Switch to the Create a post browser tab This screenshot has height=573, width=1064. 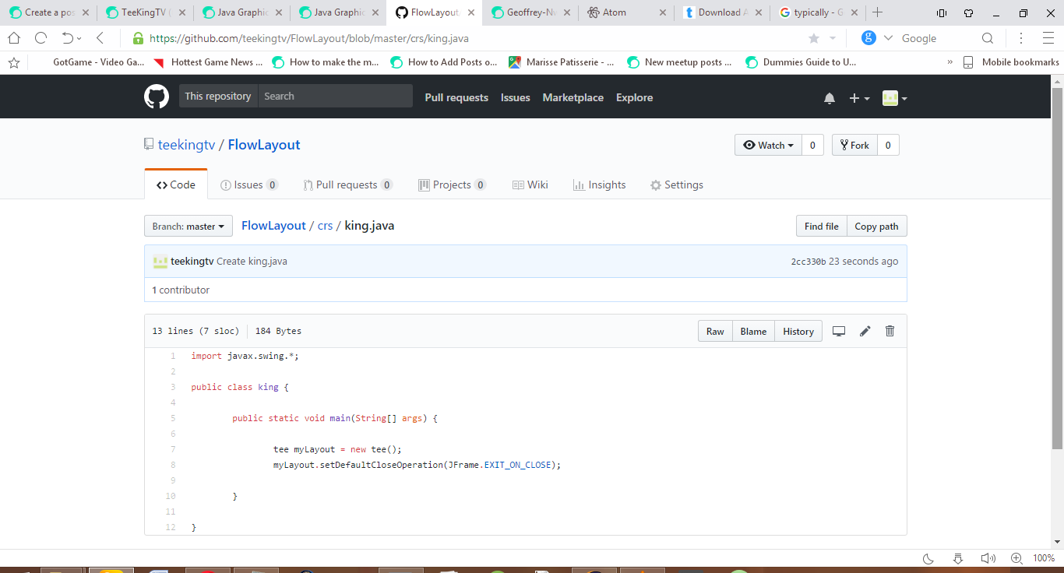[48, 12]
